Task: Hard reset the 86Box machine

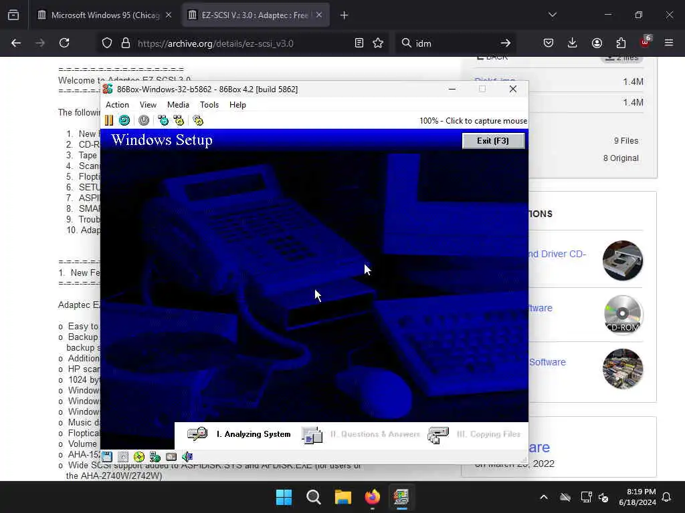Action: click(124, 120)
